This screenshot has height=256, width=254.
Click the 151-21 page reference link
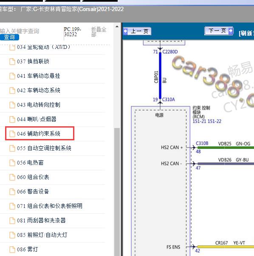coord(199,121)
